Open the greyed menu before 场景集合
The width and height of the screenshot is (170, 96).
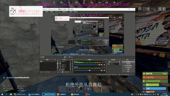click(x=58, y=12)
